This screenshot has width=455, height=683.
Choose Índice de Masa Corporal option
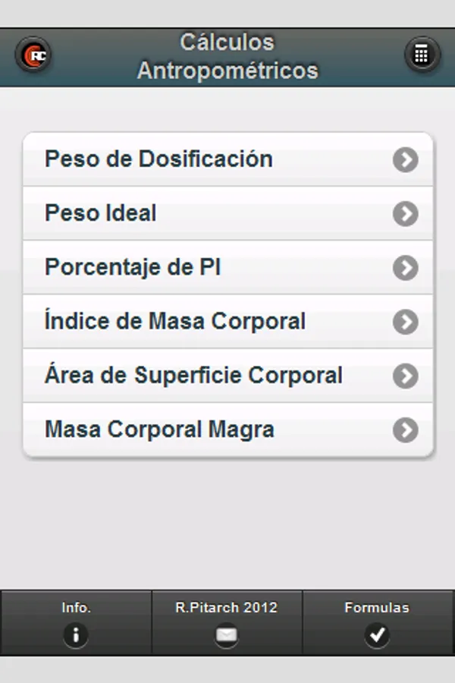(175, 322)
